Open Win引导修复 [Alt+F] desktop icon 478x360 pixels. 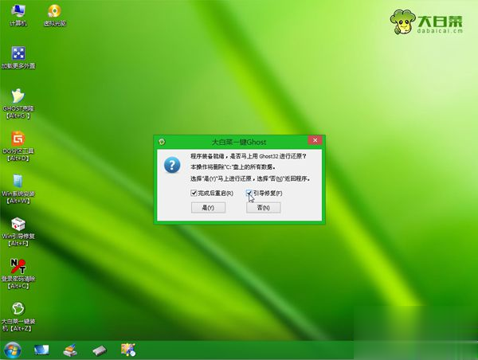(18, 232)
